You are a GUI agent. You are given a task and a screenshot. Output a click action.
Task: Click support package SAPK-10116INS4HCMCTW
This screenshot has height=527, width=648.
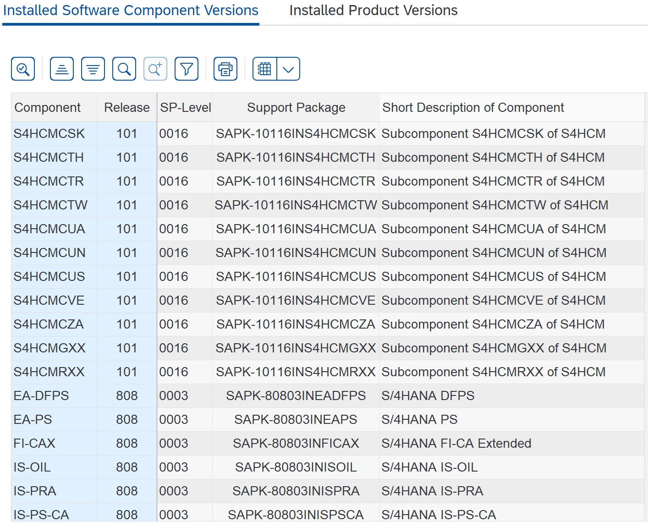coord(296,205)
